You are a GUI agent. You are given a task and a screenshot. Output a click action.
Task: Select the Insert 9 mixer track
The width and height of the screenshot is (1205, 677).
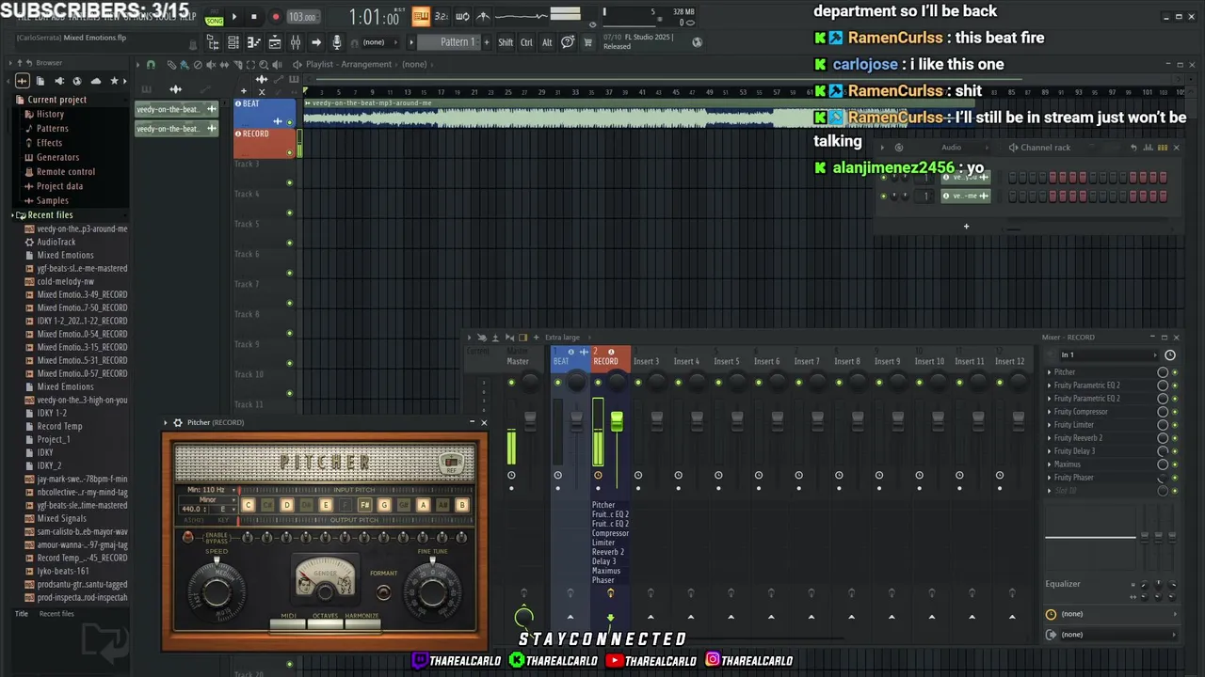click(887, 361)
